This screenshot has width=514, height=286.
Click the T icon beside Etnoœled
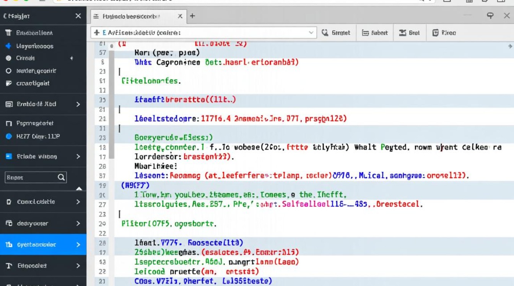tap(8, 266)
